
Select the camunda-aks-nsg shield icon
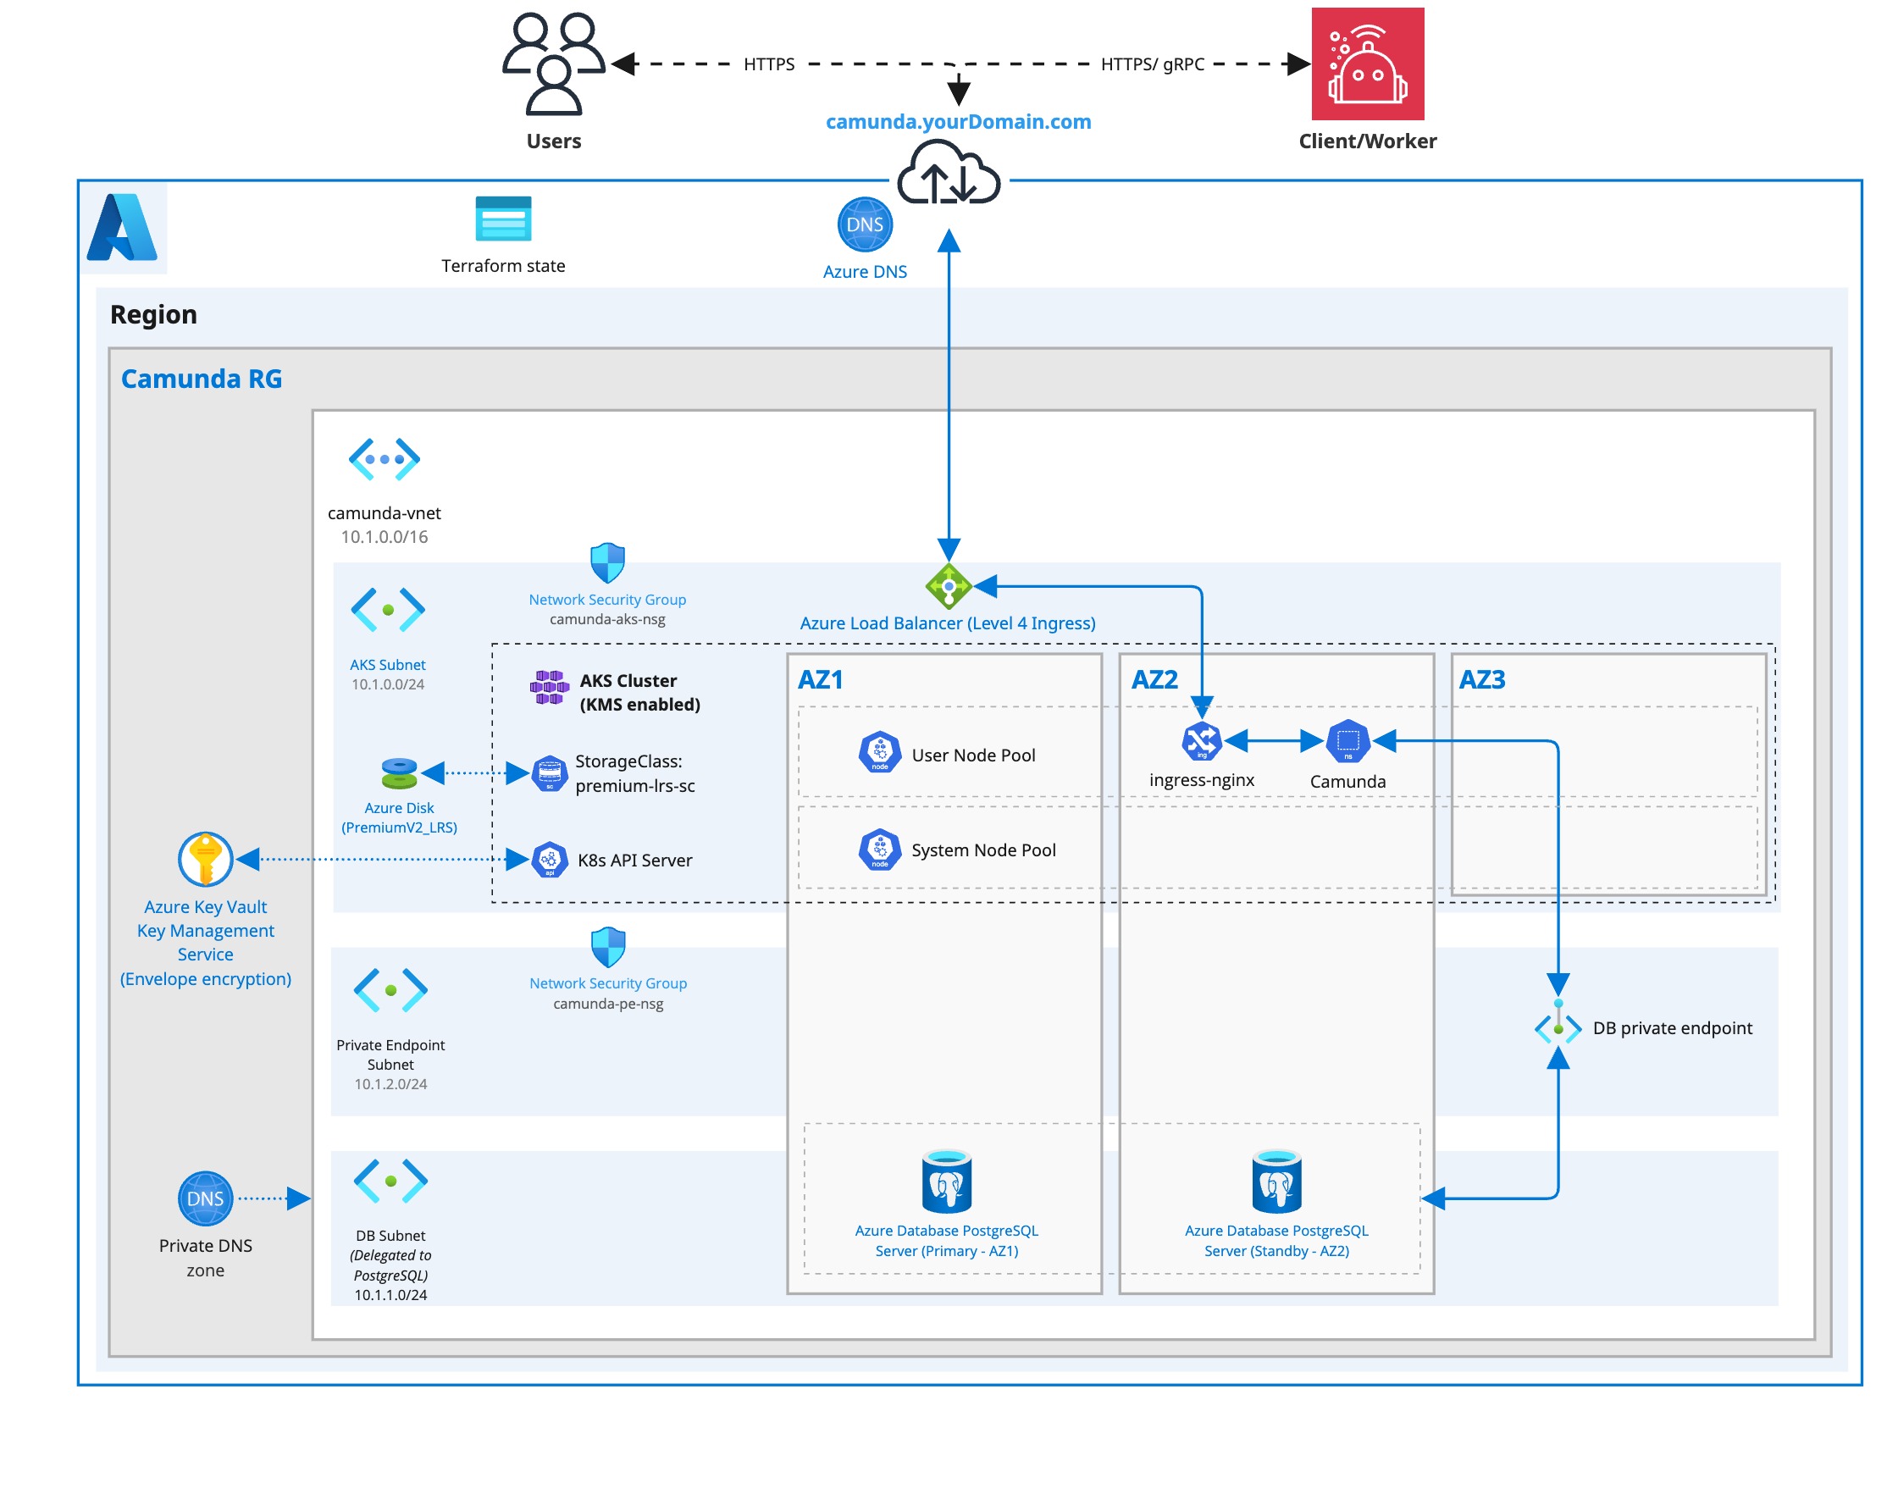606,563
